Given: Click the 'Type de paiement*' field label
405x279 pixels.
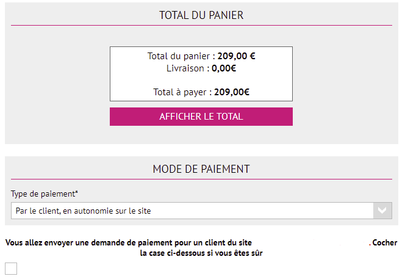Looking at the screenshot, I should click(x=43, y=194).
